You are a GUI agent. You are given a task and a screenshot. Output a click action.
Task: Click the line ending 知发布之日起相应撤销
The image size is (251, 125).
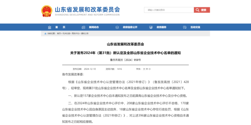click(77, 122)
